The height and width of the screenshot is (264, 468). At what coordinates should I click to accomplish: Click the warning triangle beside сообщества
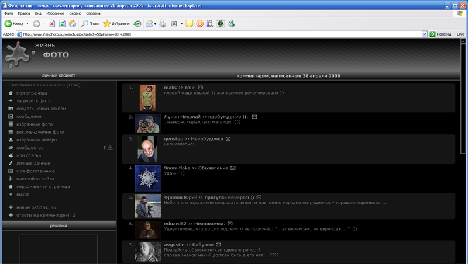tap(110, 148)
